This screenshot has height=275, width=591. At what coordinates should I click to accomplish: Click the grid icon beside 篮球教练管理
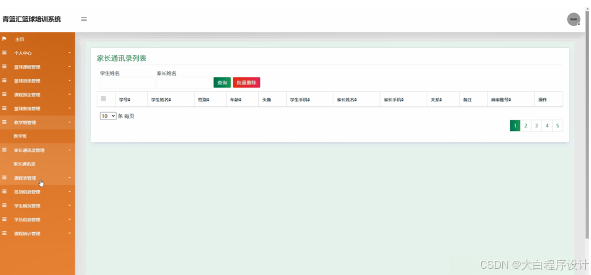coord(5,108)
